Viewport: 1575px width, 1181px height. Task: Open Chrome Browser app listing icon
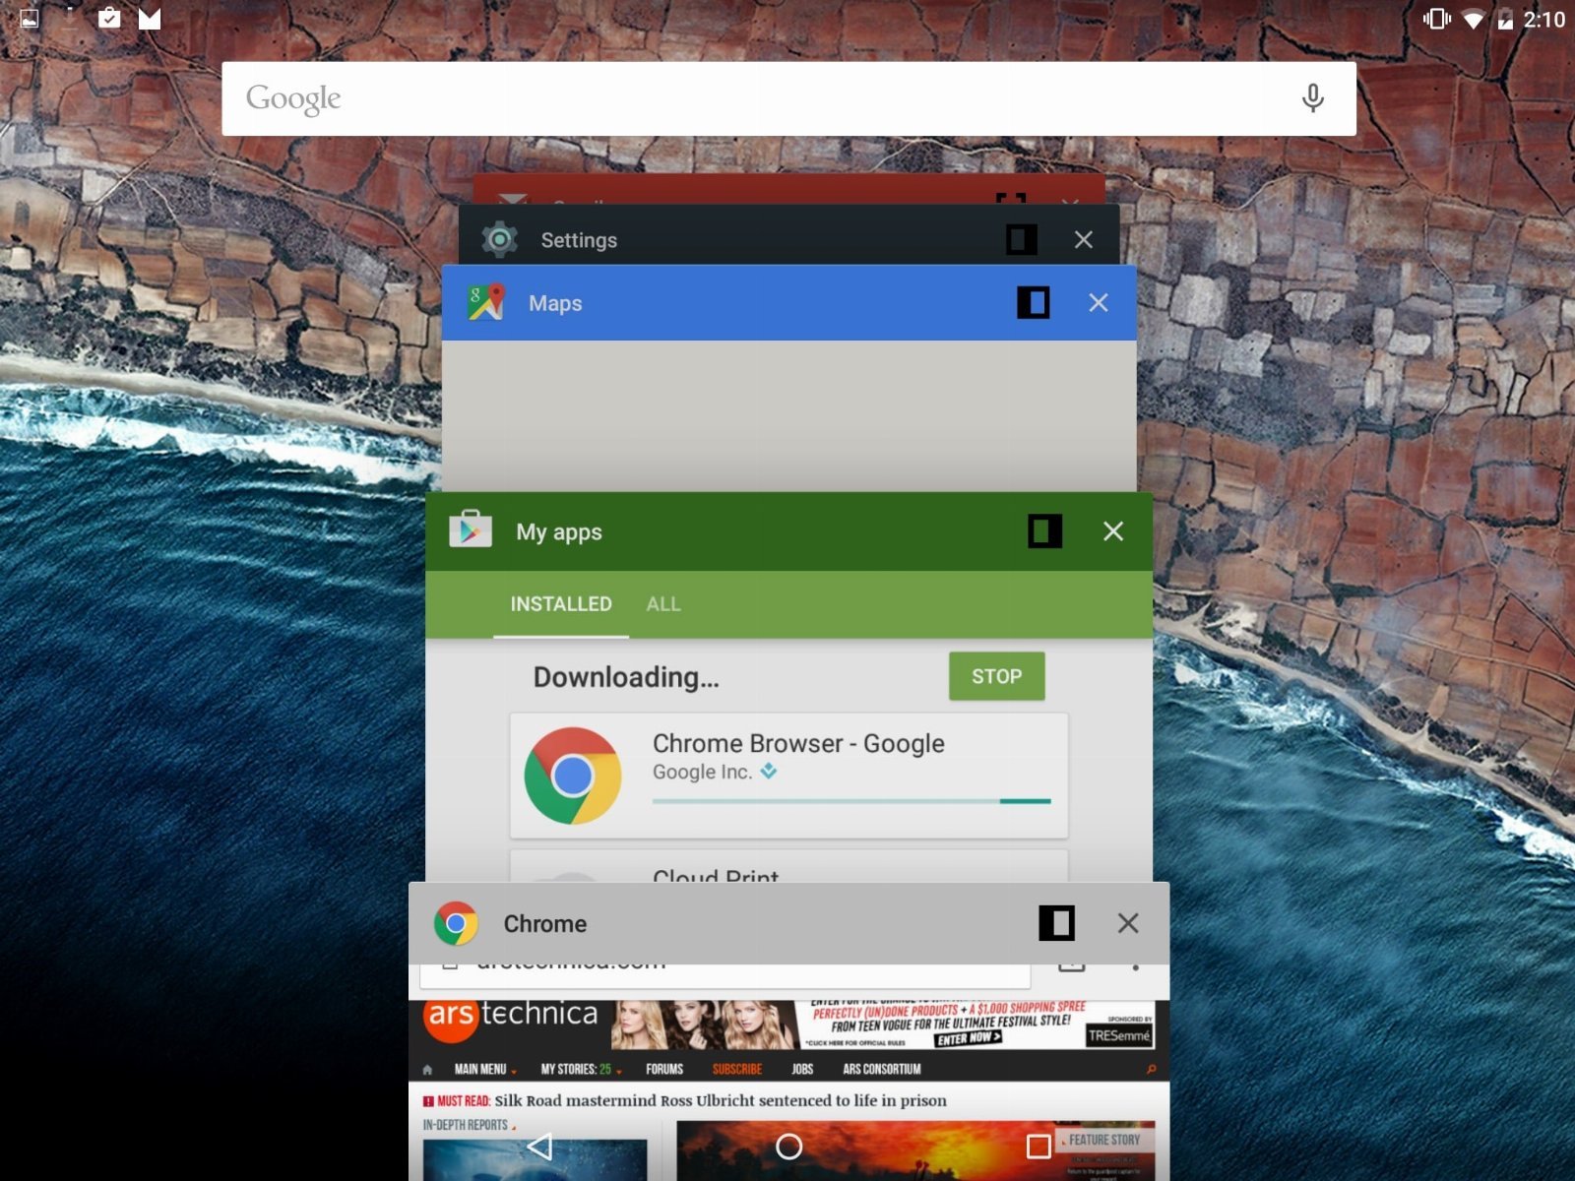[x=573, y=776]
